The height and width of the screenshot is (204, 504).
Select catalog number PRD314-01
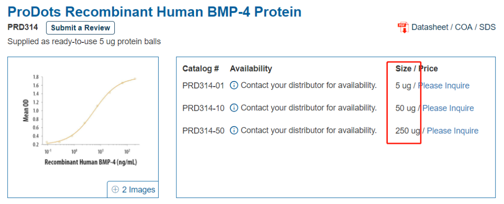coord(203,86)
